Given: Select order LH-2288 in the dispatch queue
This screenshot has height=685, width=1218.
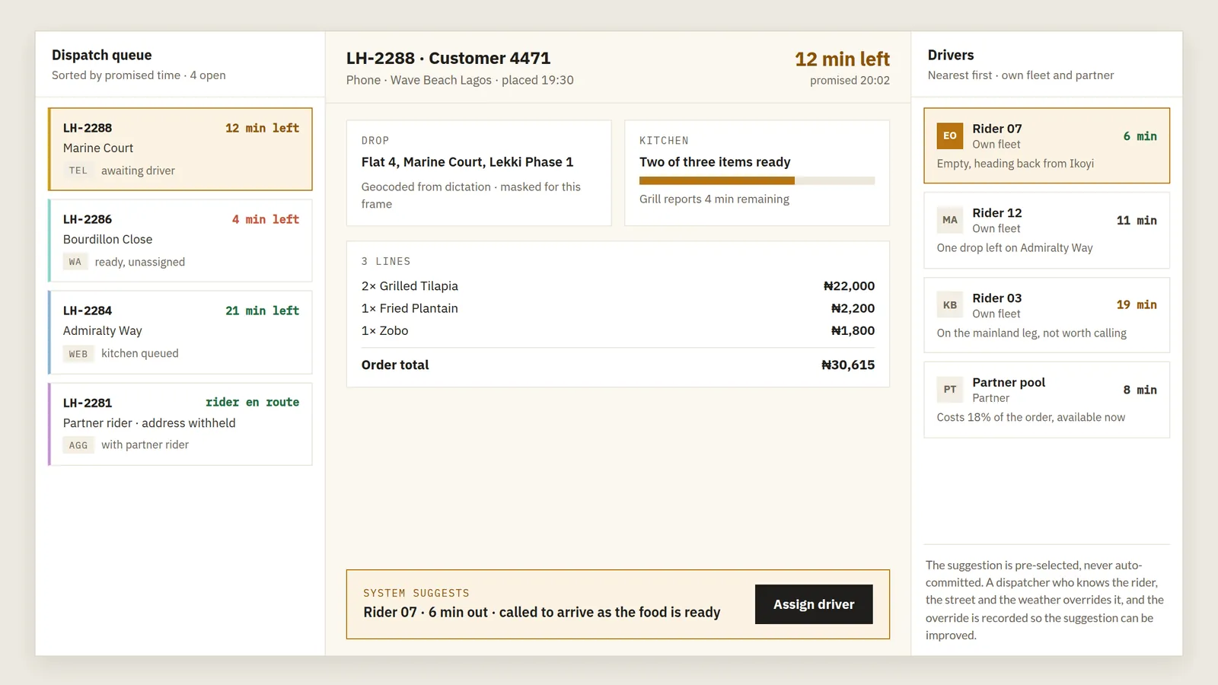Looking at the screenshot, I should tap(180, 149).
